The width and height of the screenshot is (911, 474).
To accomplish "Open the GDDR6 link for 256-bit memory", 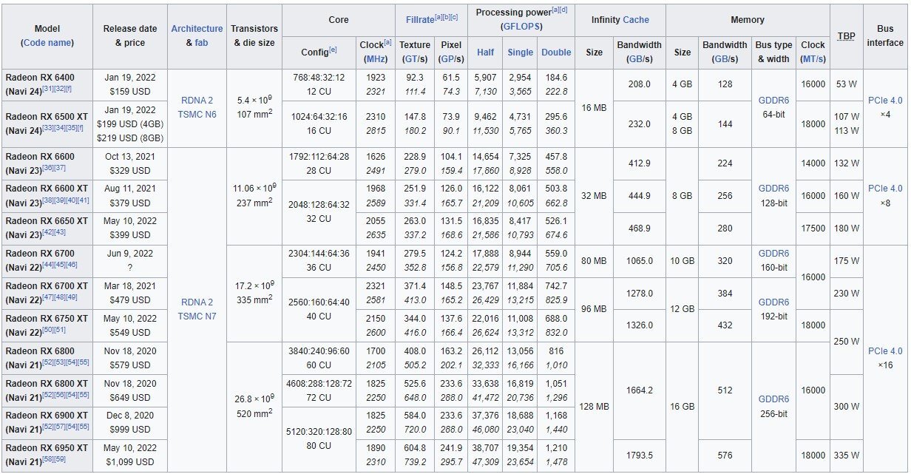I will 773,400.
